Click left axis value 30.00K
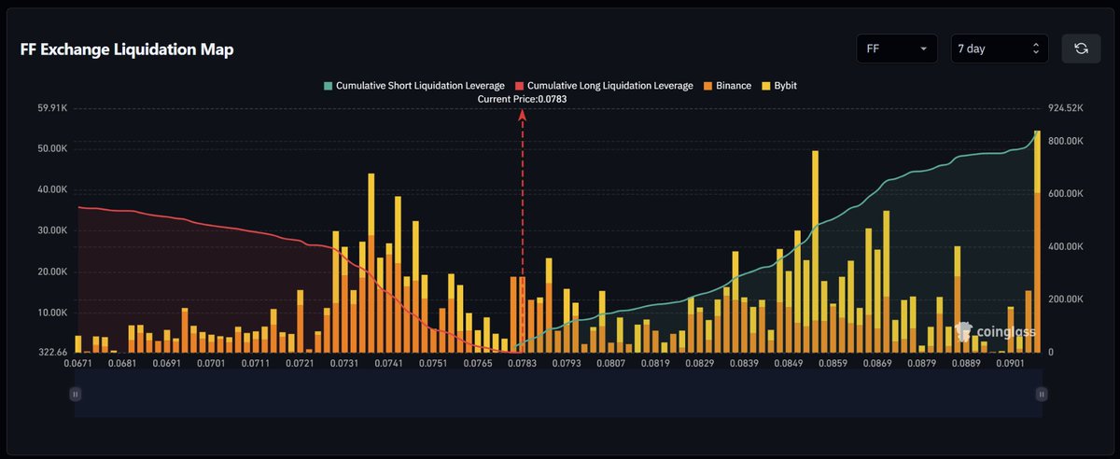The image size is (1120, 459). pos(51,230)
